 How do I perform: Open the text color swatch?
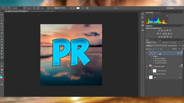coord(78,8)
